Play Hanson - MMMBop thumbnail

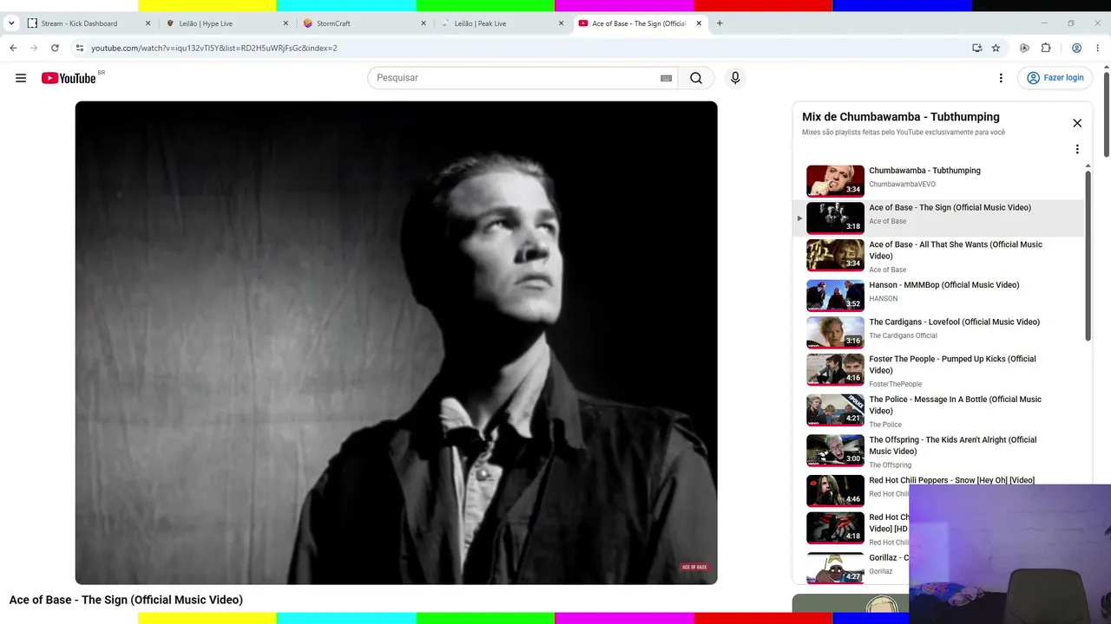[x=835, y=296]
